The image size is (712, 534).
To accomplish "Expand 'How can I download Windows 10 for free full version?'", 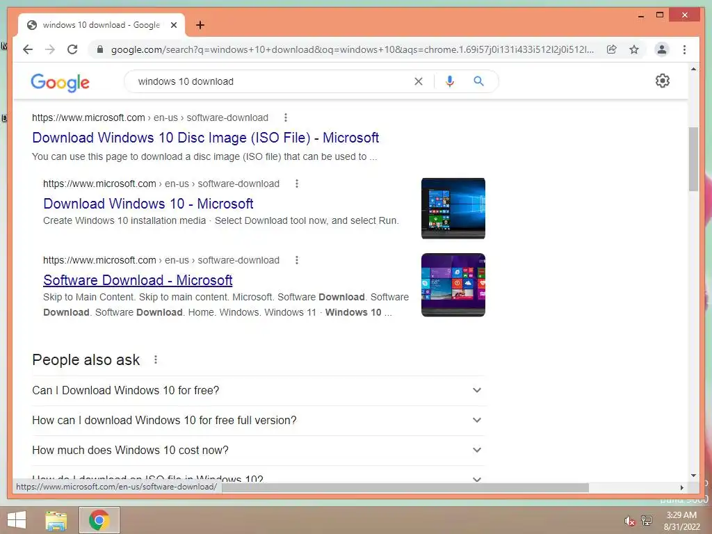I will pos(257,421).
